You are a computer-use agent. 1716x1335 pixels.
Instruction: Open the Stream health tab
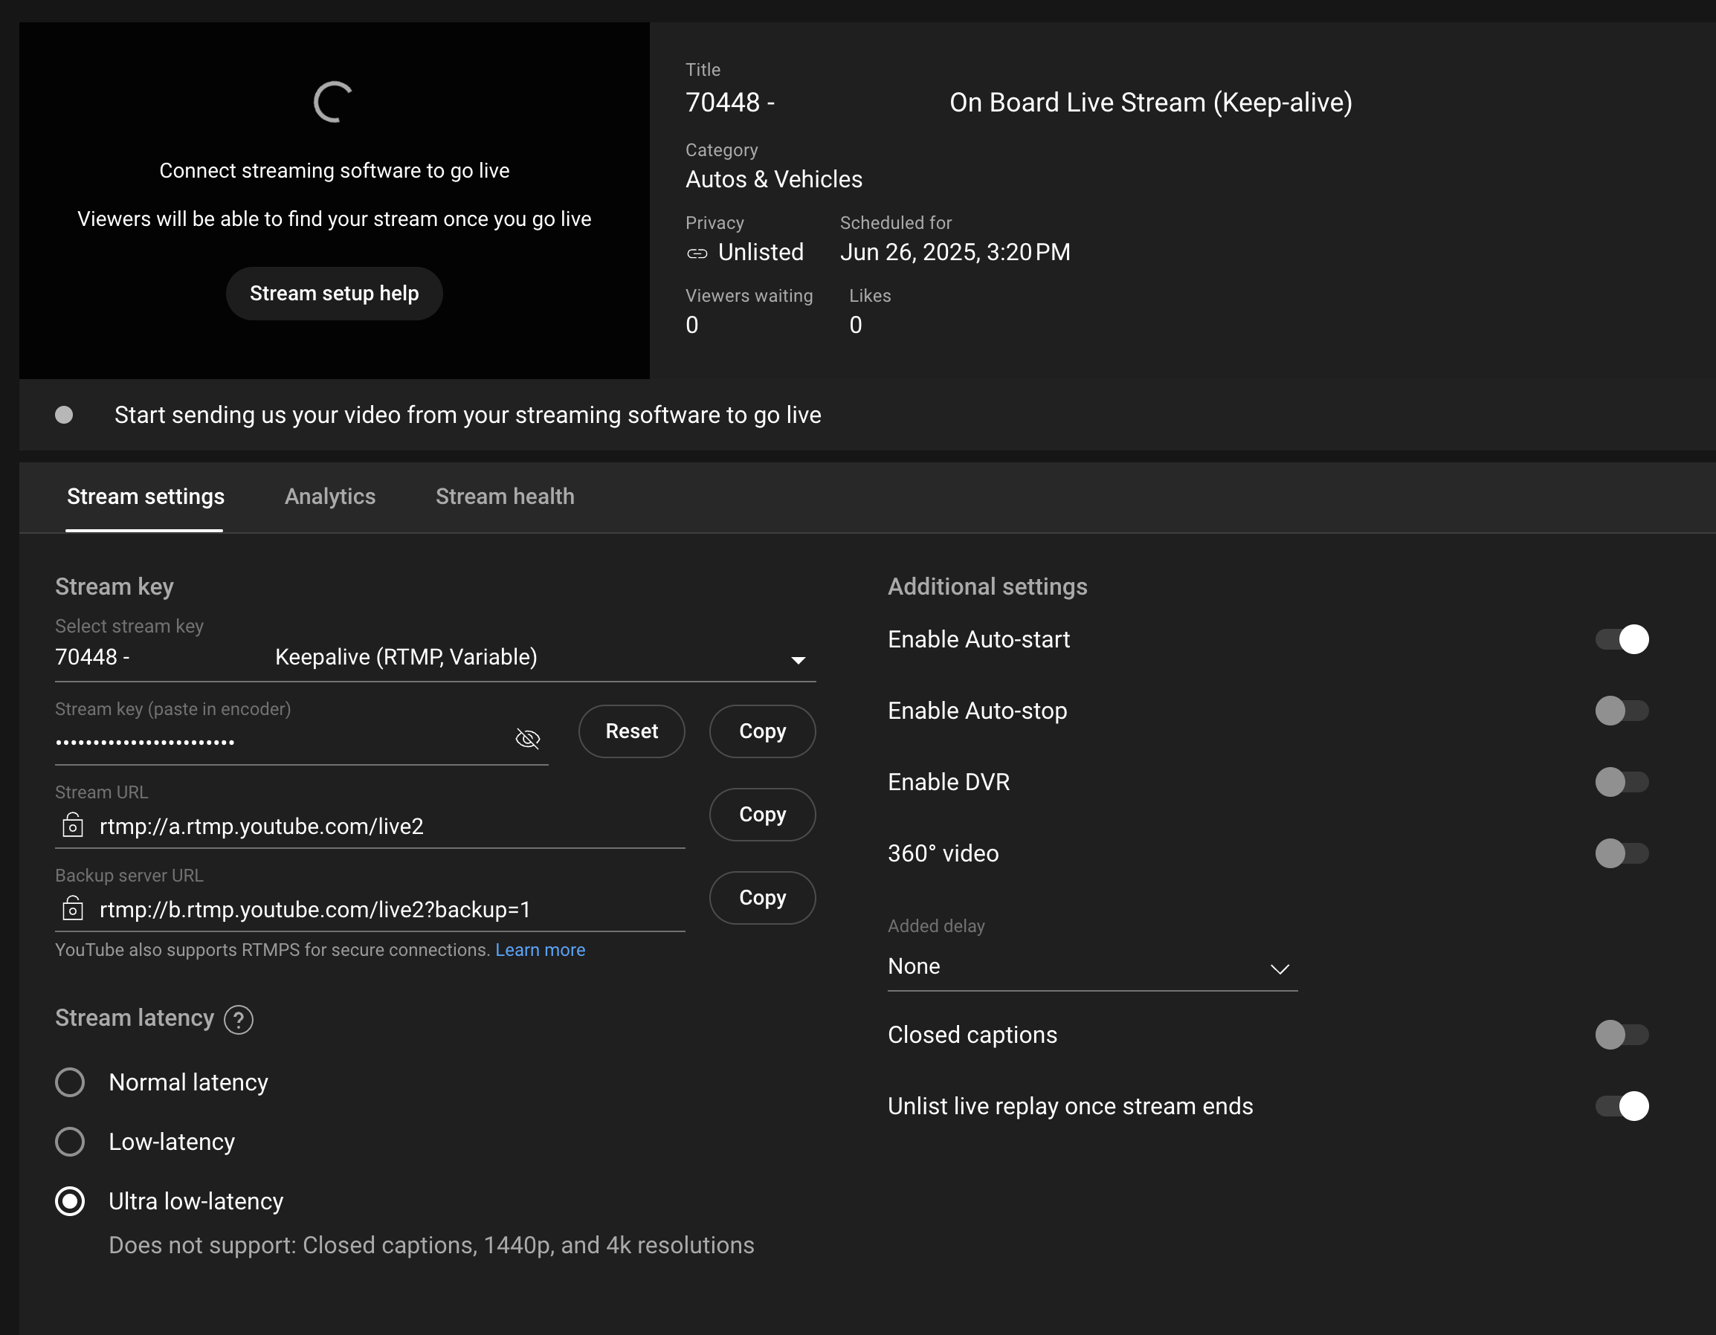pyautogui.click(x=506, y=497)
